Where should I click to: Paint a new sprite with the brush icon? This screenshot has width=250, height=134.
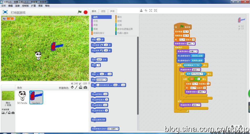76,87
